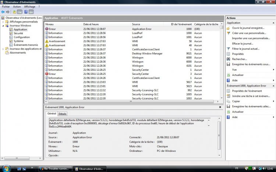Image resolution: width=276 pixels, height=172 pixels.
Task: Click Joindre une tâche à cet événement
Action: click(x=251, y=96)
